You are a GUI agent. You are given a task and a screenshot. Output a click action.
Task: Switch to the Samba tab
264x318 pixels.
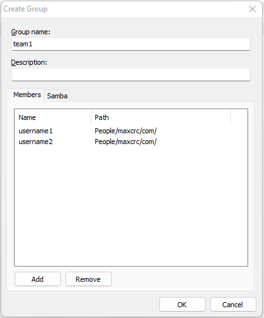(x=57, y=96)
